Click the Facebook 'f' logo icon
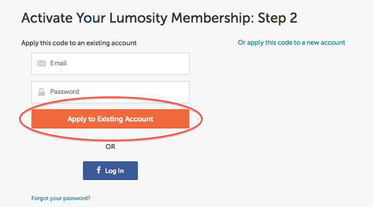373x207 pixels. click(x=99, y=170)
